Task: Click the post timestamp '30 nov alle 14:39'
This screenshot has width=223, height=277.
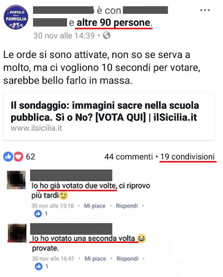Action: click(x=64, y=36)
